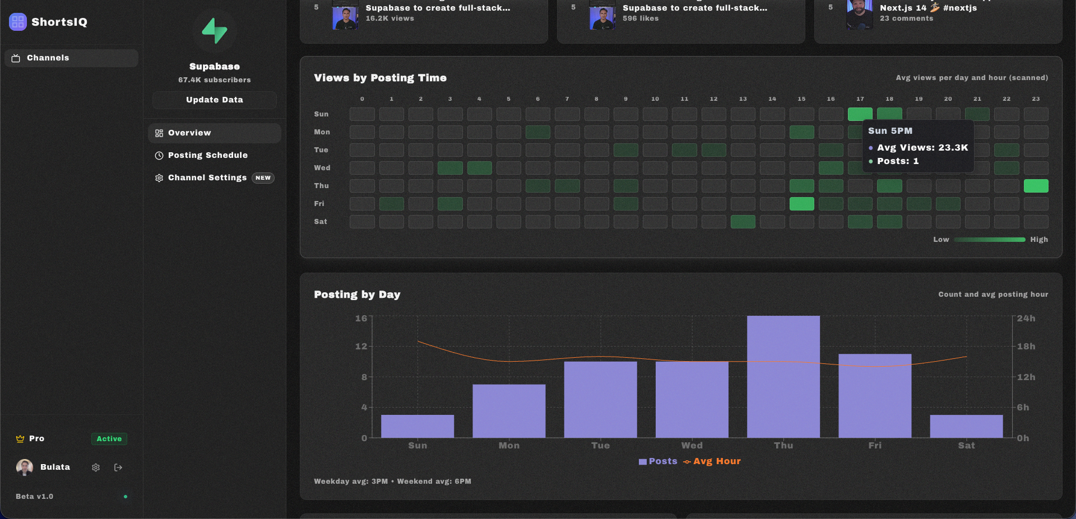Open the Channels sidebar item
The height and width of the screenshot is (519, 1076).
(x=71, y=58)
